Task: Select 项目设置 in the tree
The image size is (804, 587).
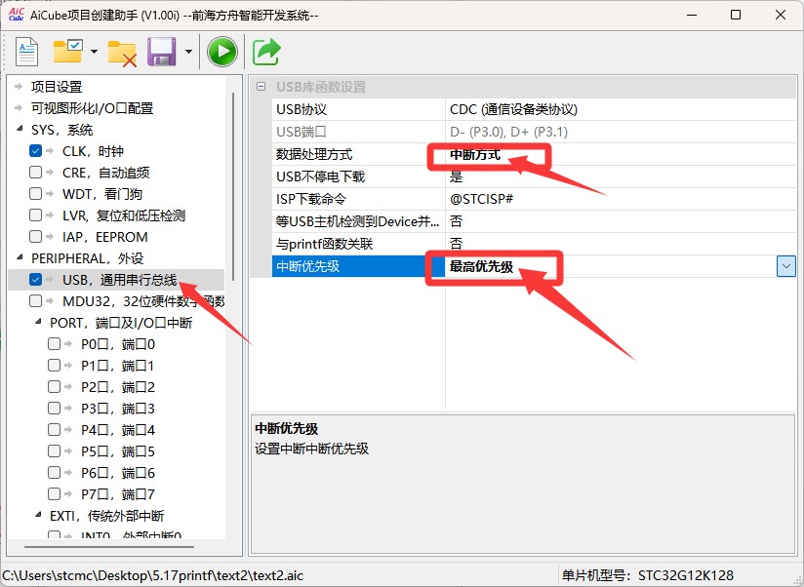Action: click(57, 87)
